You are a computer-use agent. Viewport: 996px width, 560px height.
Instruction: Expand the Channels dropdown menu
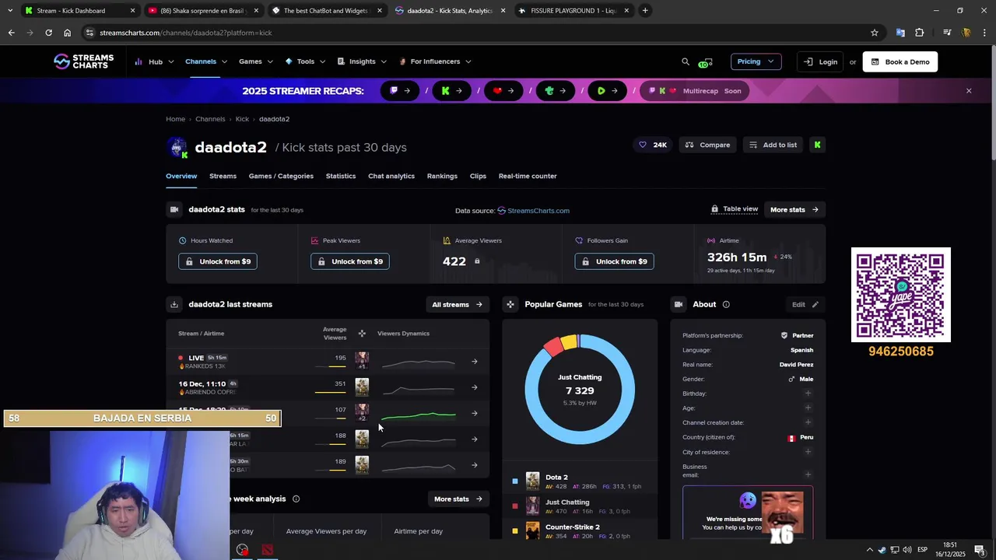206,61
